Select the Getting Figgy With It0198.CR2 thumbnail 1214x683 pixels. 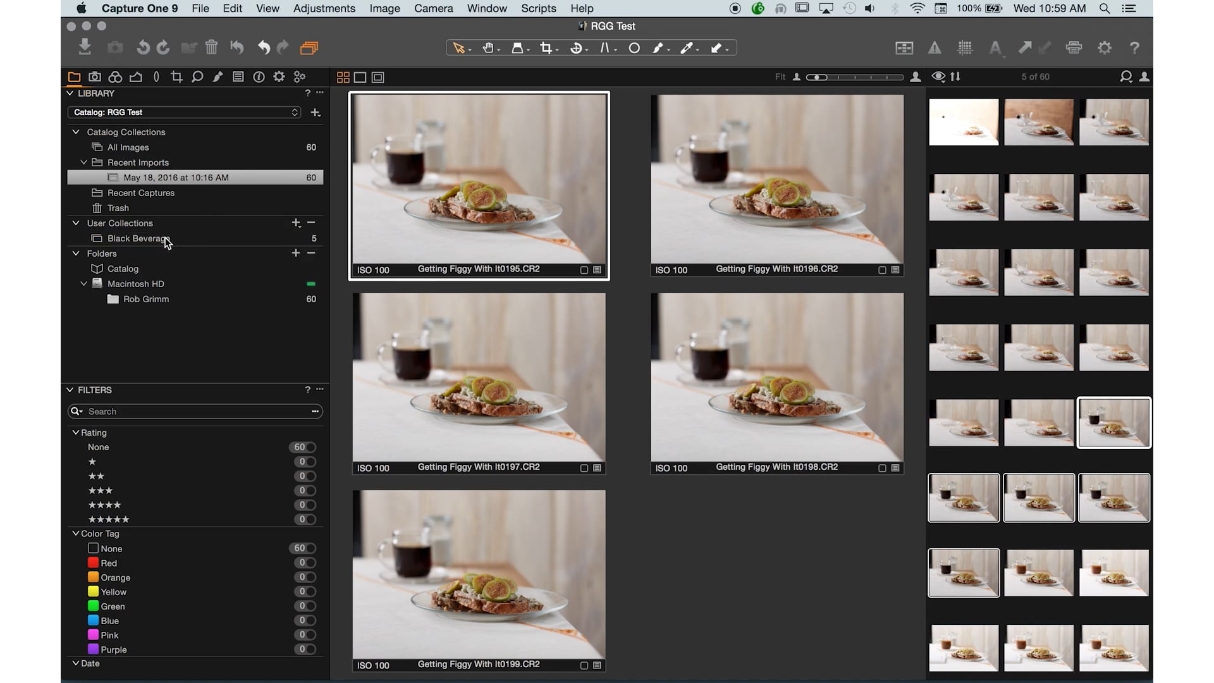coord(776,379)
